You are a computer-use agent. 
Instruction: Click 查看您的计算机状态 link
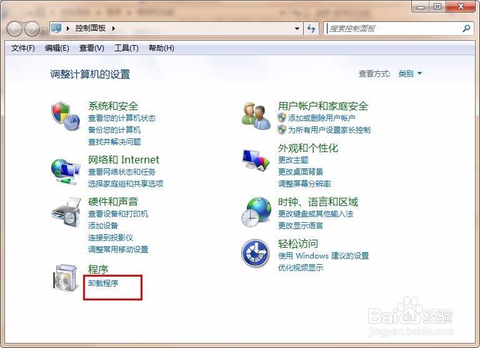[122, 118]
